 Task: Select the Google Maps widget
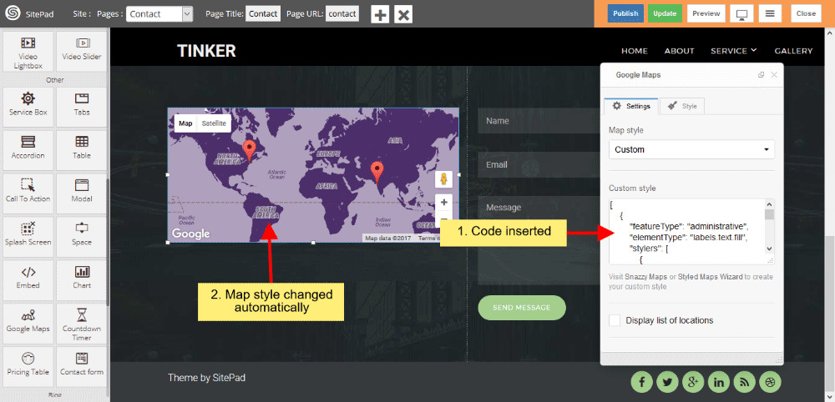click(28, 320)
